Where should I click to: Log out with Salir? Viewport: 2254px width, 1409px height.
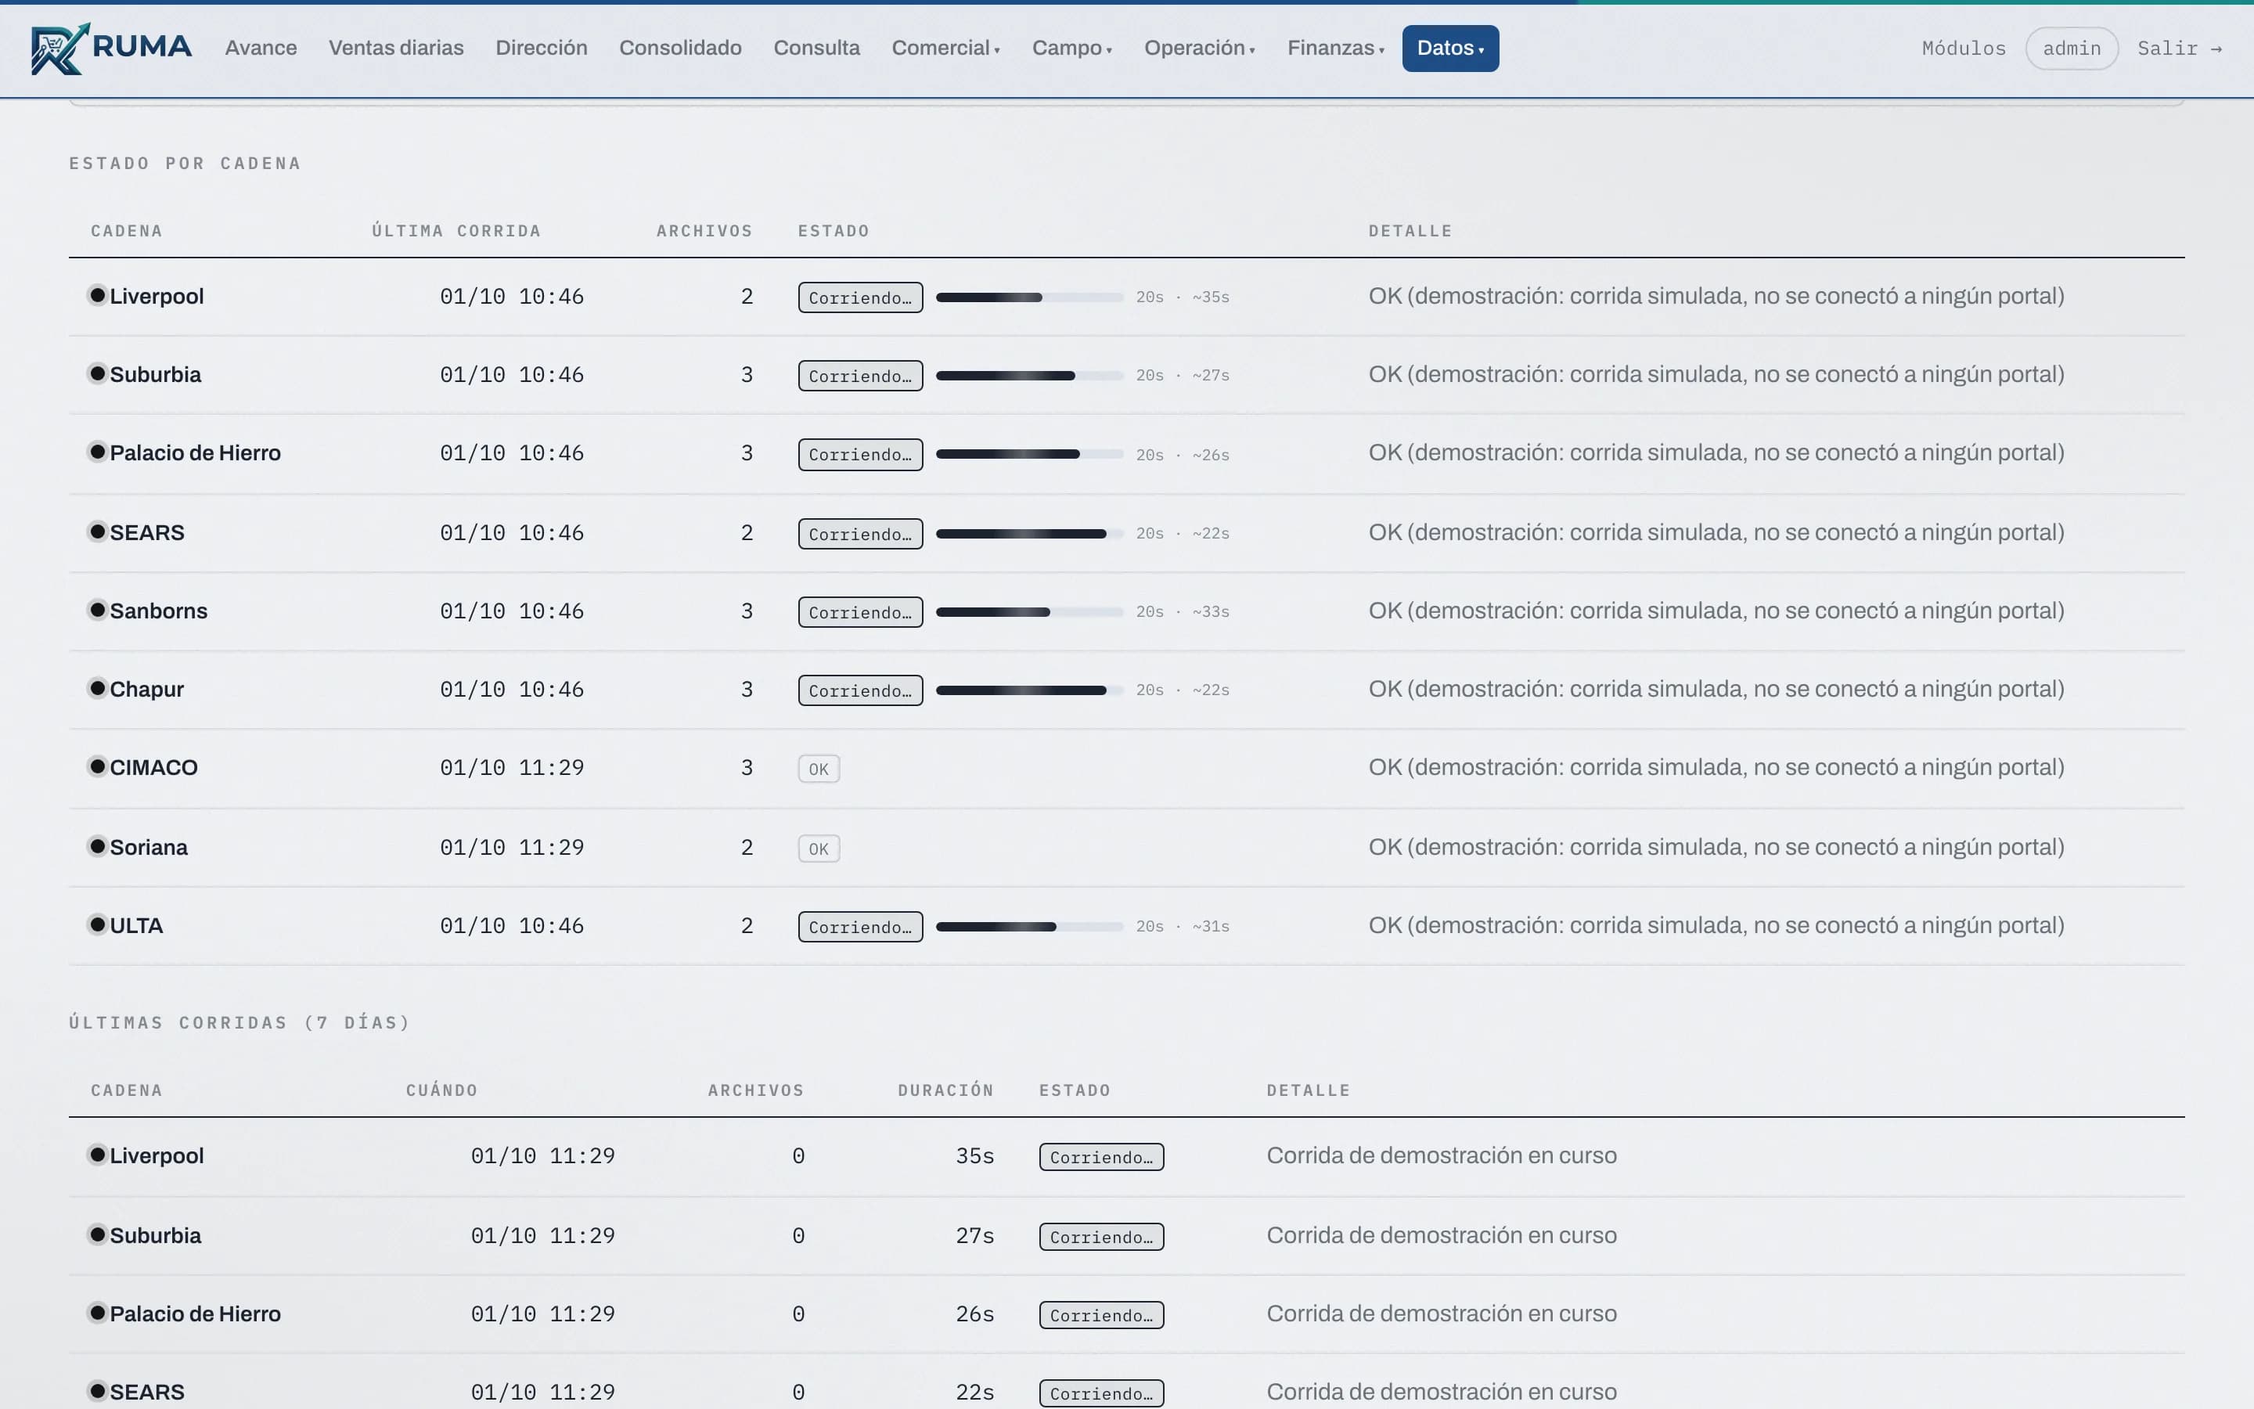pyautogui.click(x=2180, y=49)
